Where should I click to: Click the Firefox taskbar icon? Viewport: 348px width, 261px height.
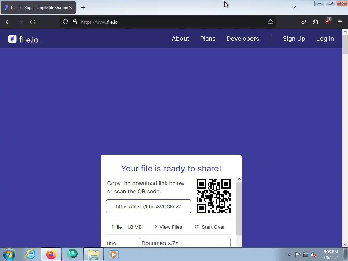pos(51,254)
